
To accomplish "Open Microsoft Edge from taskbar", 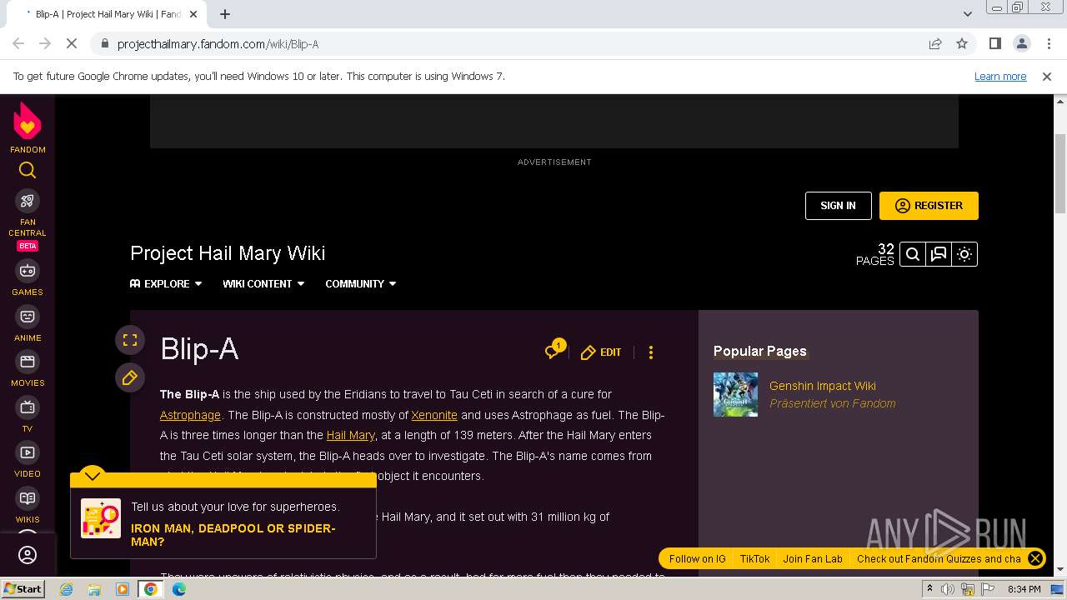I will point(179,589).
